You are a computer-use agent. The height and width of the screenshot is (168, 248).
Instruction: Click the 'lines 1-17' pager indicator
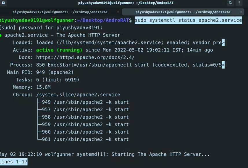14,162
